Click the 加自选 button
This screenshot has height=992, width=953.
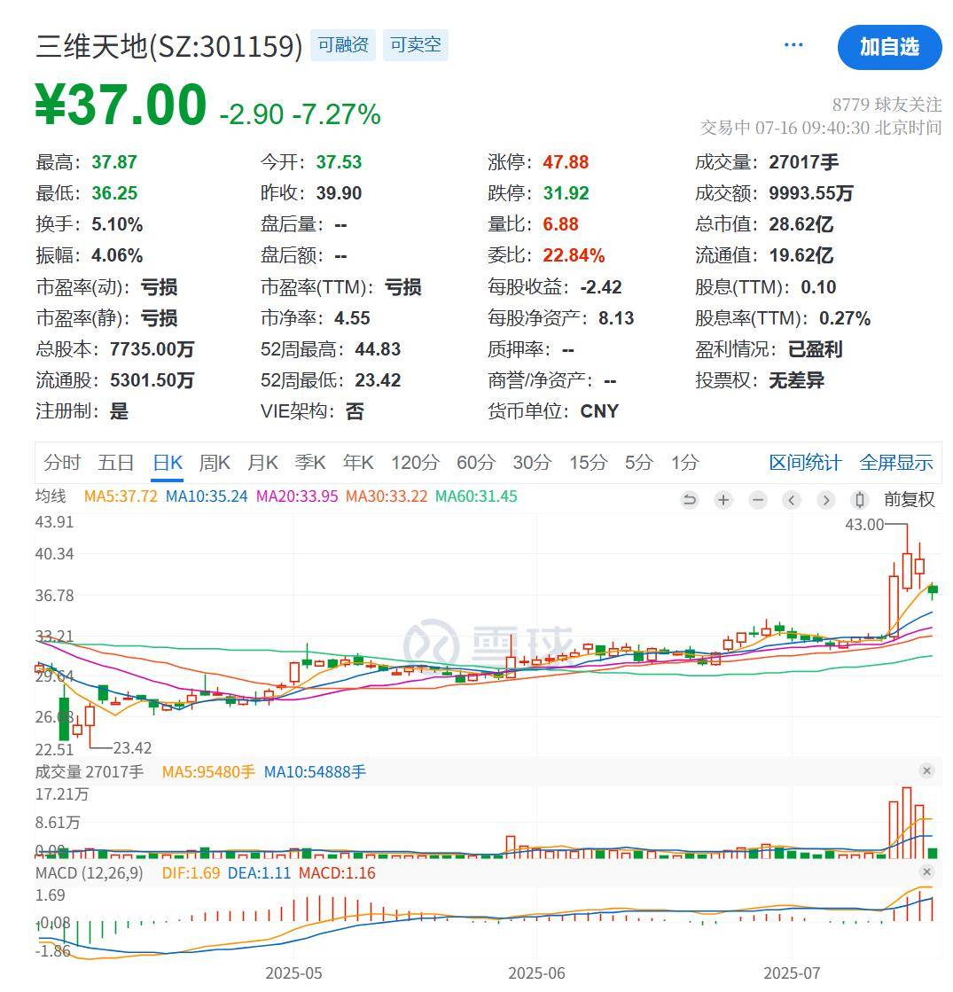(890, 47)
